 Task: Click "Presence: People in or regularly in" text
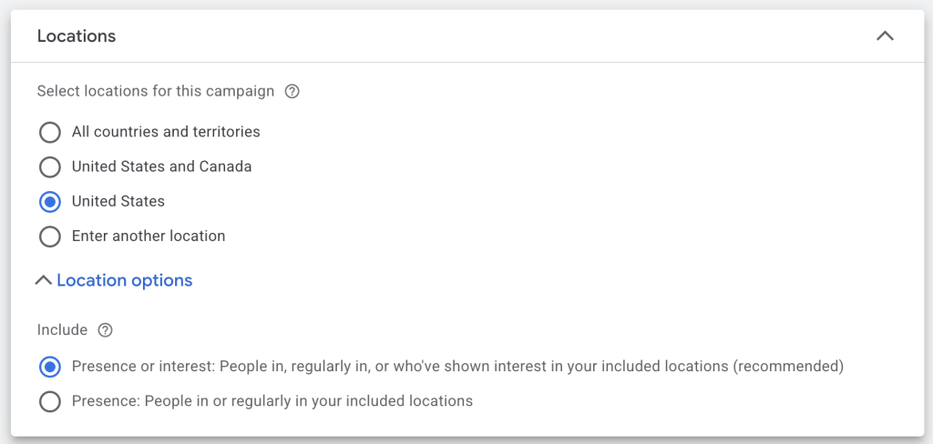pos(272,400)
